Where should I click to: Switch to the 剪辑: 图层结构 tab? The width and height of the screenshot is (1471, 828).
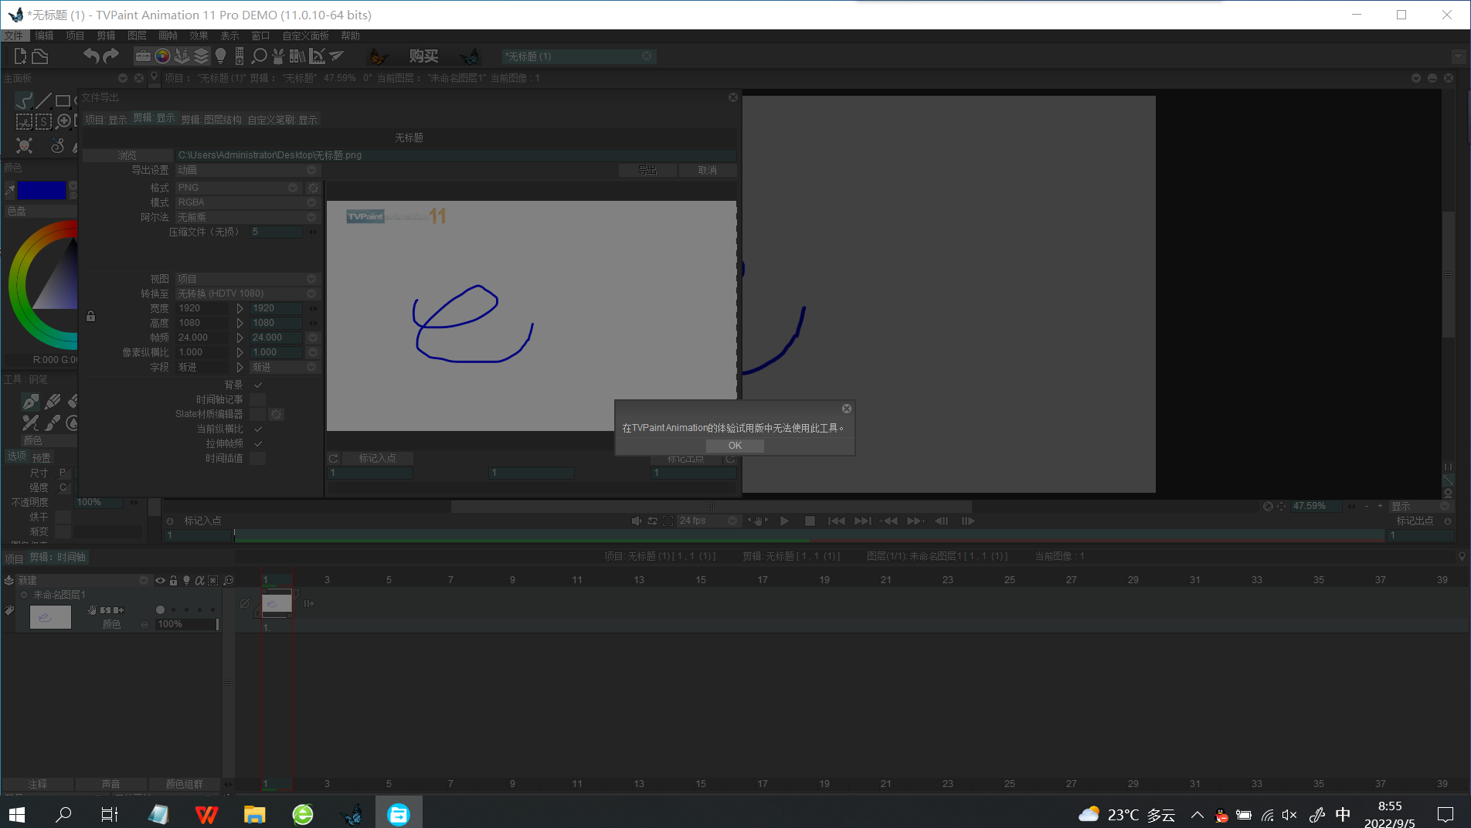coord(211,120)
